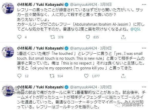Like the tweet with 835 likes
Viewport: 148px width, 111px height.
click(x=88, y=37)
